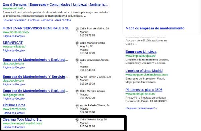Image resolution: width=201 pixels, height=131 pixels.
Task: Click the www.limpiezasrojas.es URL text
Action: [140, 56]
